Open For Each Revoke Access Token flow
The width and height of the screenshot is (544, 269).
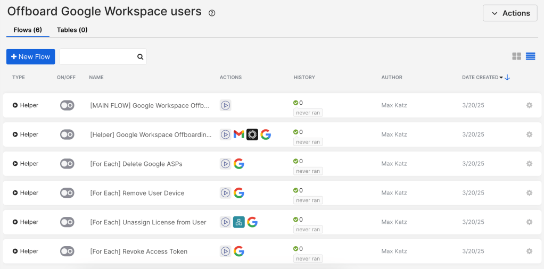pos(139,251)
